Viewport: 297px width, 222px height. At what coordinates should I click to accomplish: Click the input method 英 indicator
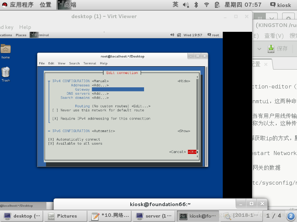pos(175,4)
